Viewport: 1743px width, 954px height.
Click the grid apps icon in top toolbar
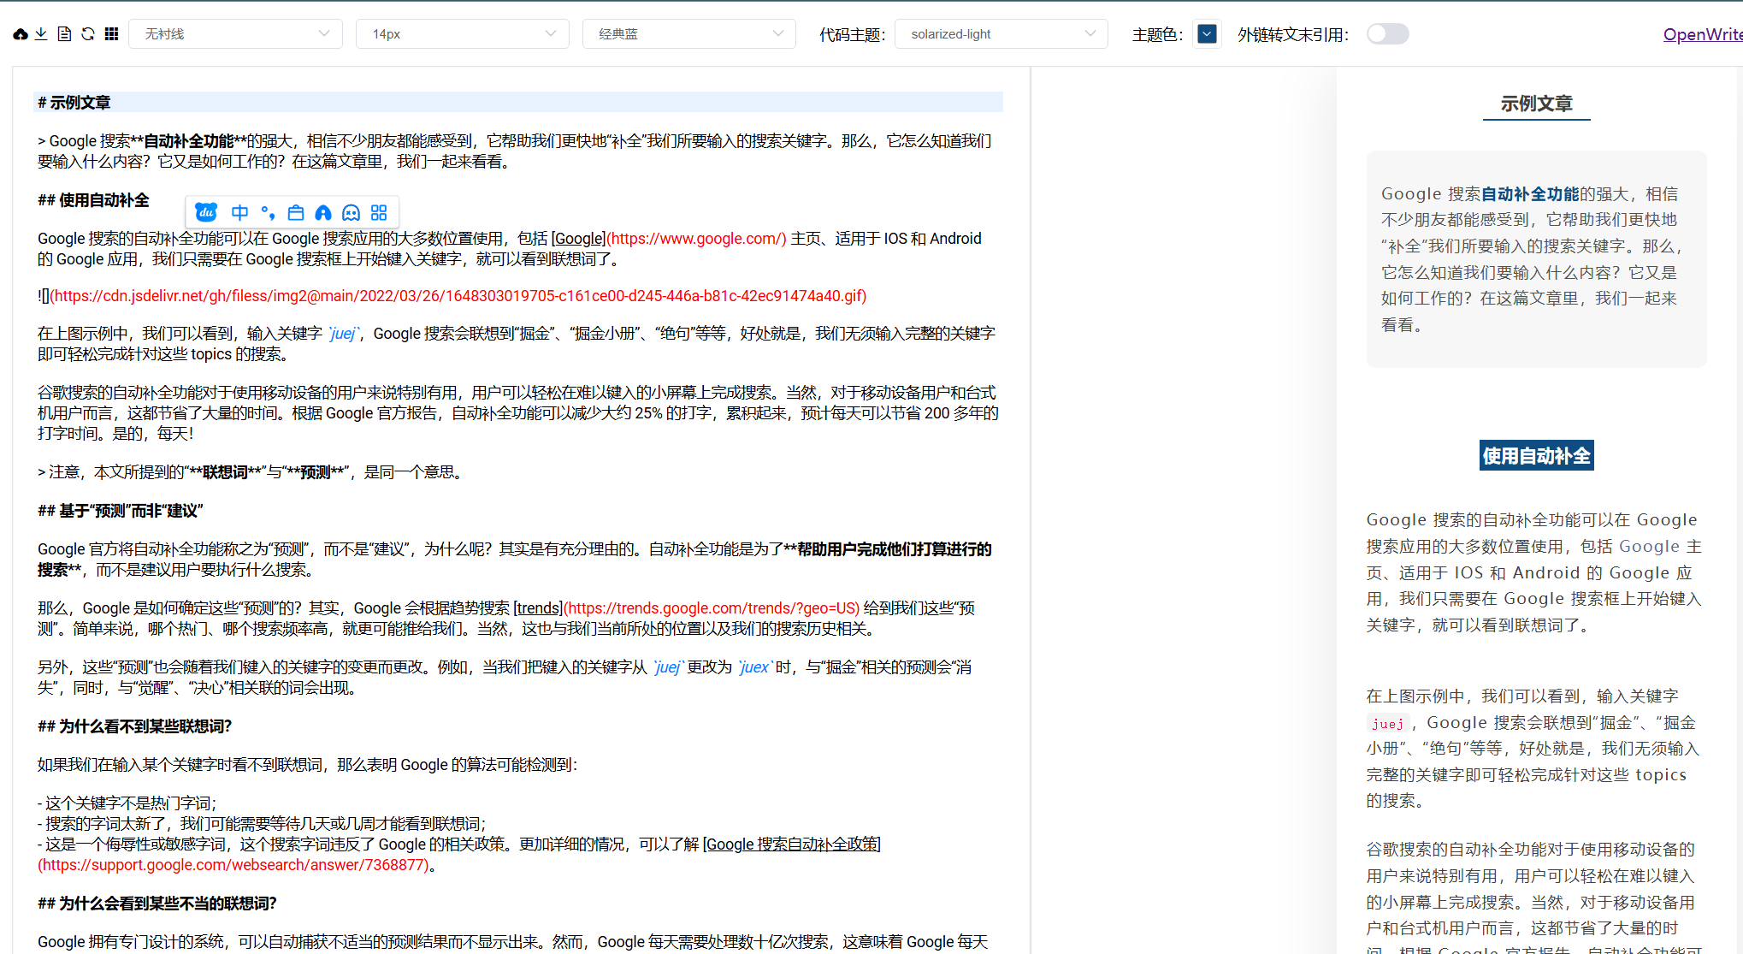coord(111,34)
